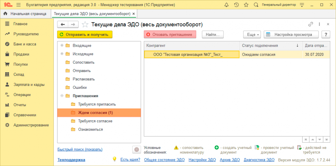Open Настройки ЭДО link

point(202,159)
